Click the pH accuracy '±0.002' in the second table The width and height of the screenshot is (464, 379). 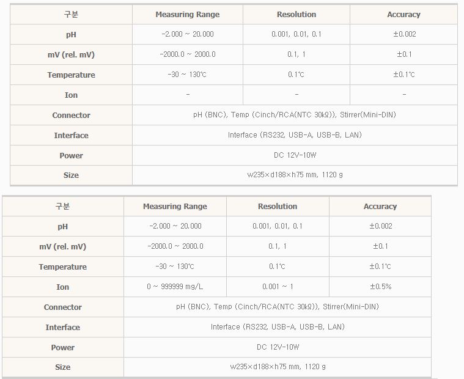[380, 226]
